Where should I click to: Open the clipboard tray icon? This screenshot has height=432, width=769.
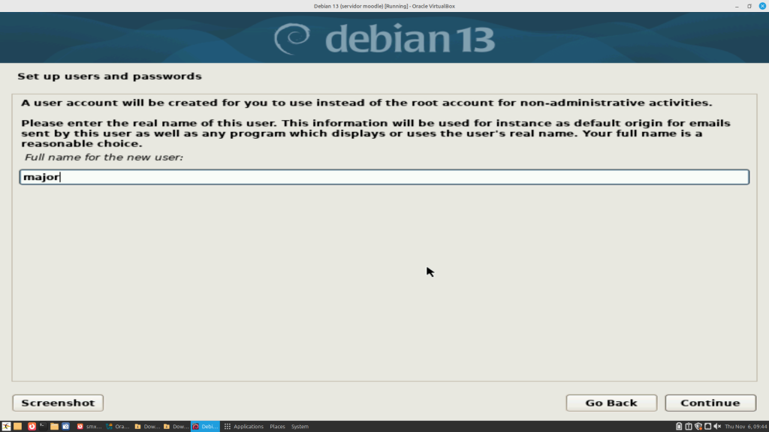coord(689,426)
